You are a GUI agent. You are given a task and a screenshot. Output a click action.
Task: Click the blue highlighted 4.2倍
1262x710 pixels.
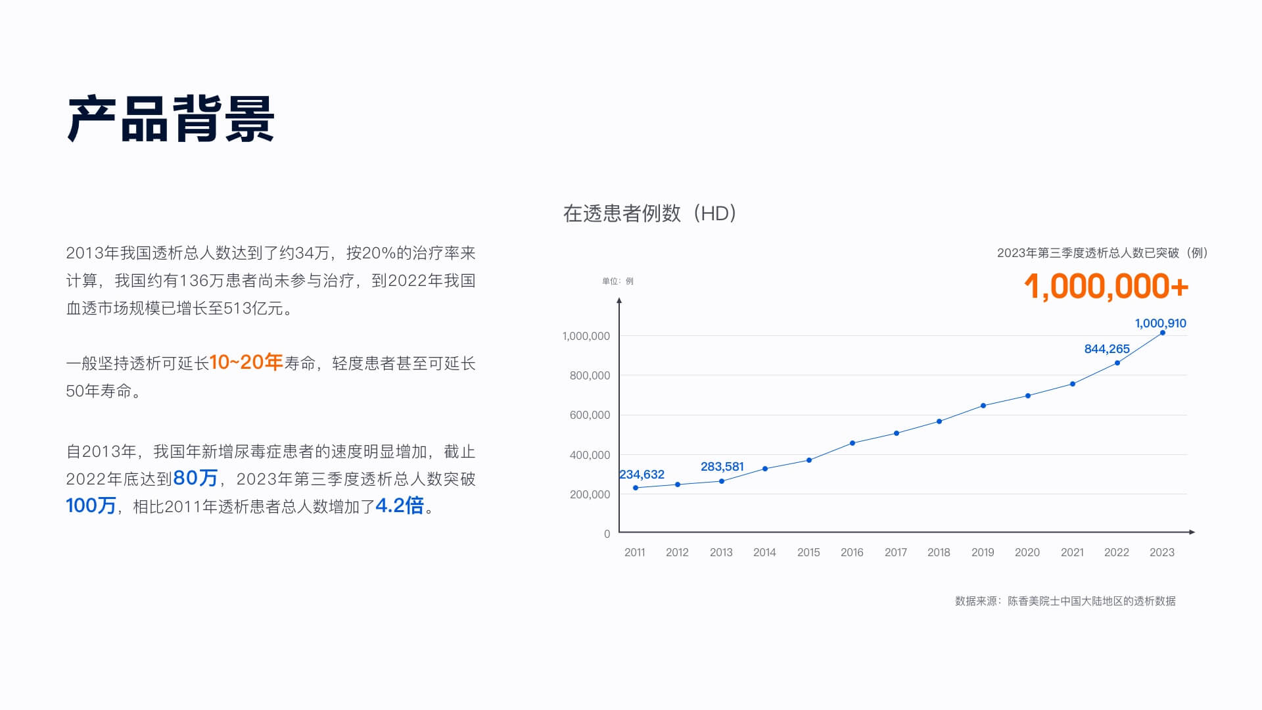click(400, 506)
